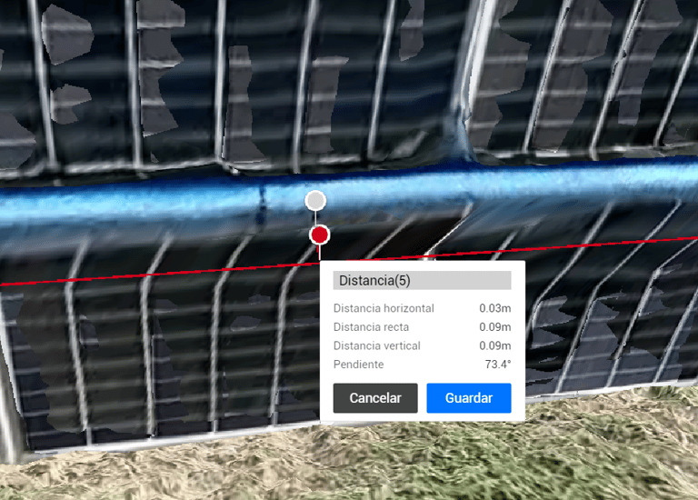698x500 pixels.
Task: Click the 0.03m horizontal distance value
Action: tap(495, 308)
